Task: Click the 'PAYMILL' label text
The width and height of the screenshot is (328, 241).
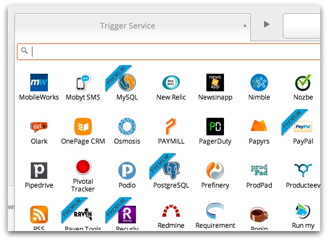Action: click(171, 141)
